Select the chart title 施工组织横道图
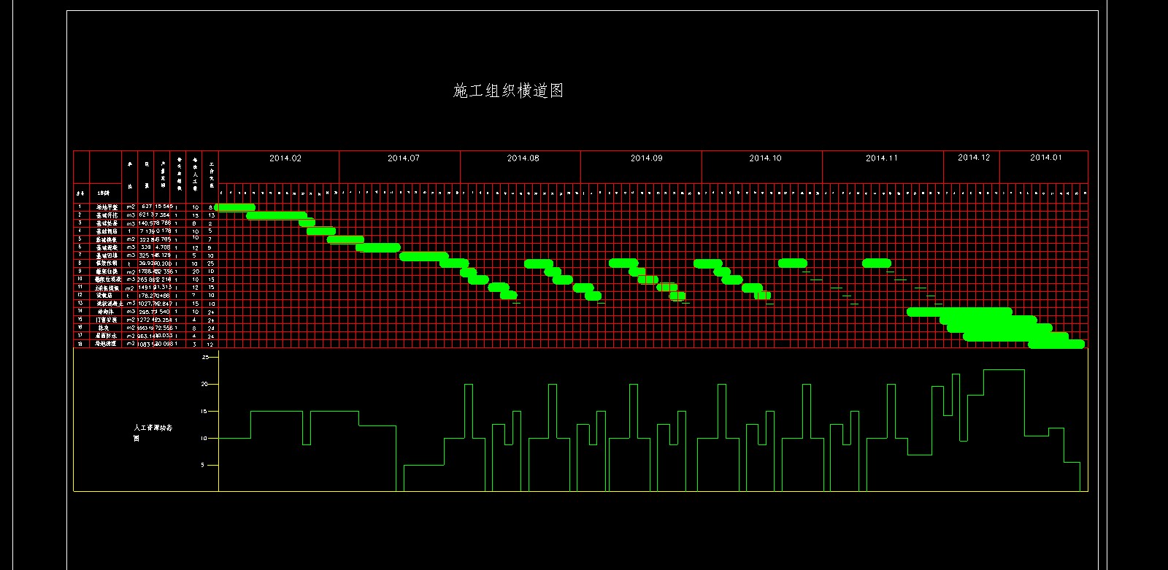The image size is (1168, 570). 508,91
